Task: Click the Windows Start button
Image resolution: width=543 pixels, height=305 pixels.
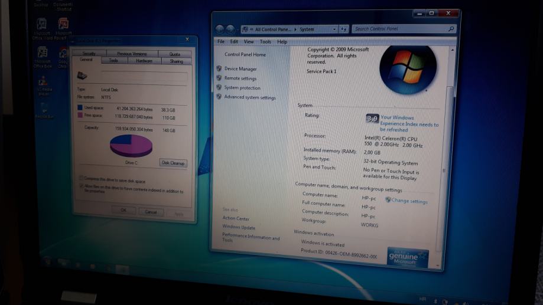Action: [47, 260]
